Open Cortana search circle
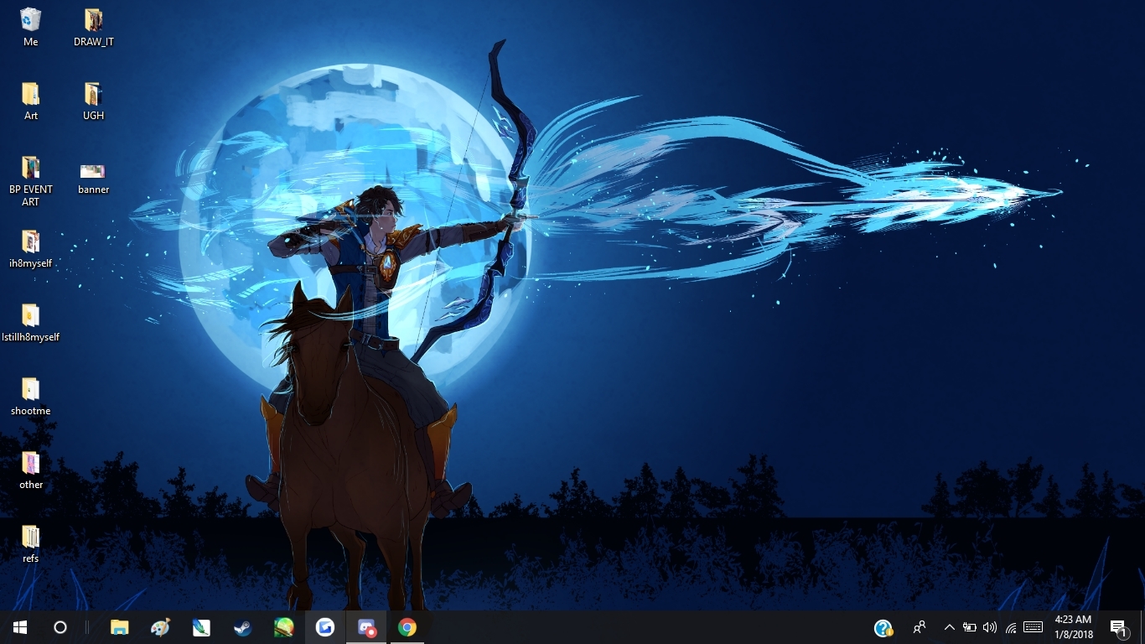 60,627
